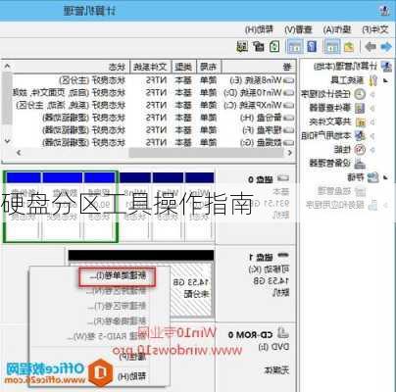Choose 新建镜像卷(R)... context menu entry
Image resolution: width=396 pixels, height=392 pixels.
tap(117, 321)
